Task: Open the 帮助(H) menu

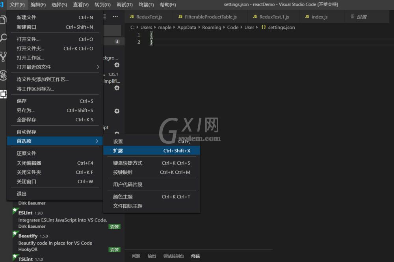Action: point(168,4)
